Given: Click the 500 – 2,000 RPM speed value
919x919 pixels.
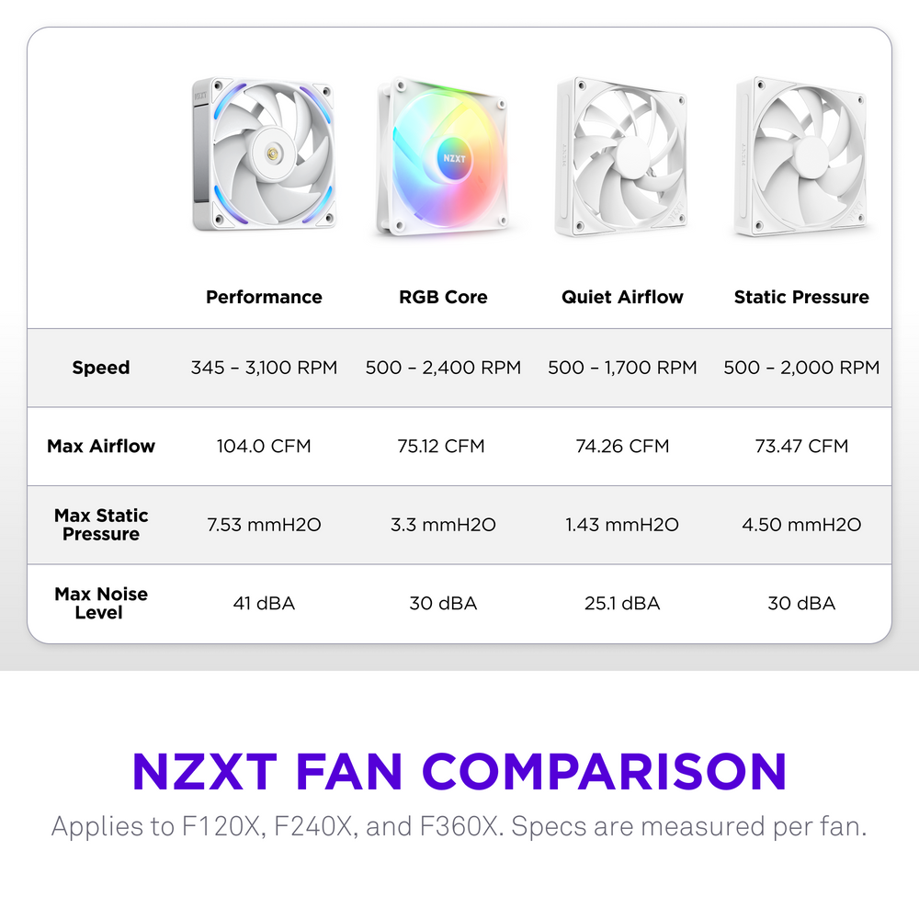Looking at the screenshot, I should click(801, 368).
